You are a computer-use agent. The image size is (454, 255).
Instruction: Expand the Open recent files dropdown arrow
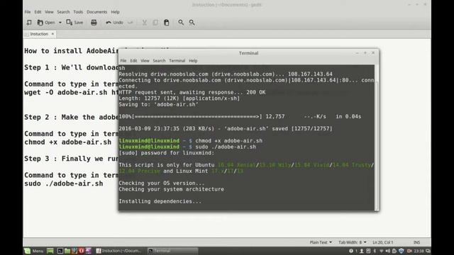point(60,23)
